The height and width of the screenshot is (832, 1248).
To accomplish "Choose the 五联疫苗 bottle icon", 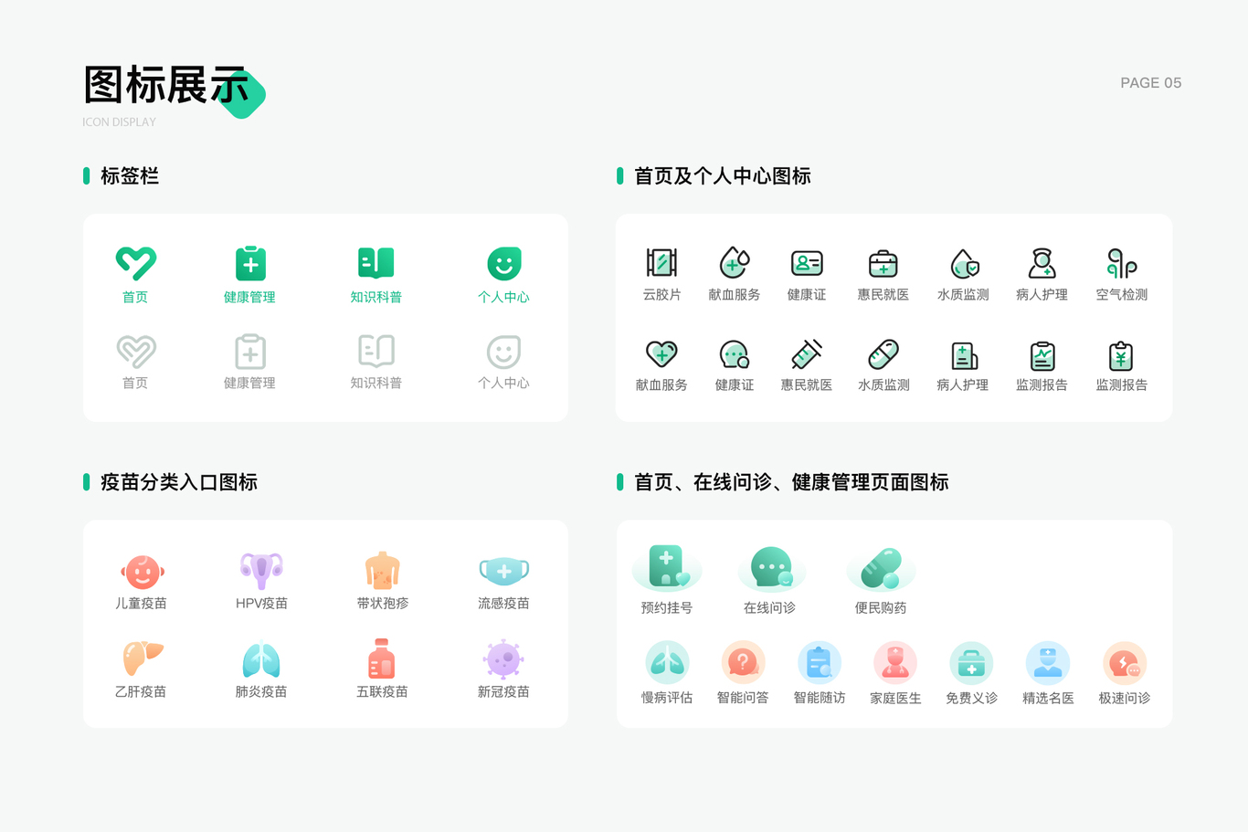I will tap(382, 658).
